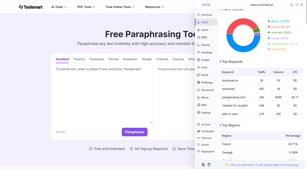The width and height of the screenshot is (307, 169).
Task: Open the Hreflangs globe icon
Action: point(198,82)
